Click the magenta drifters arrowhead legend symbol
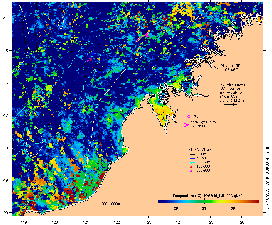 pos(187,125)
